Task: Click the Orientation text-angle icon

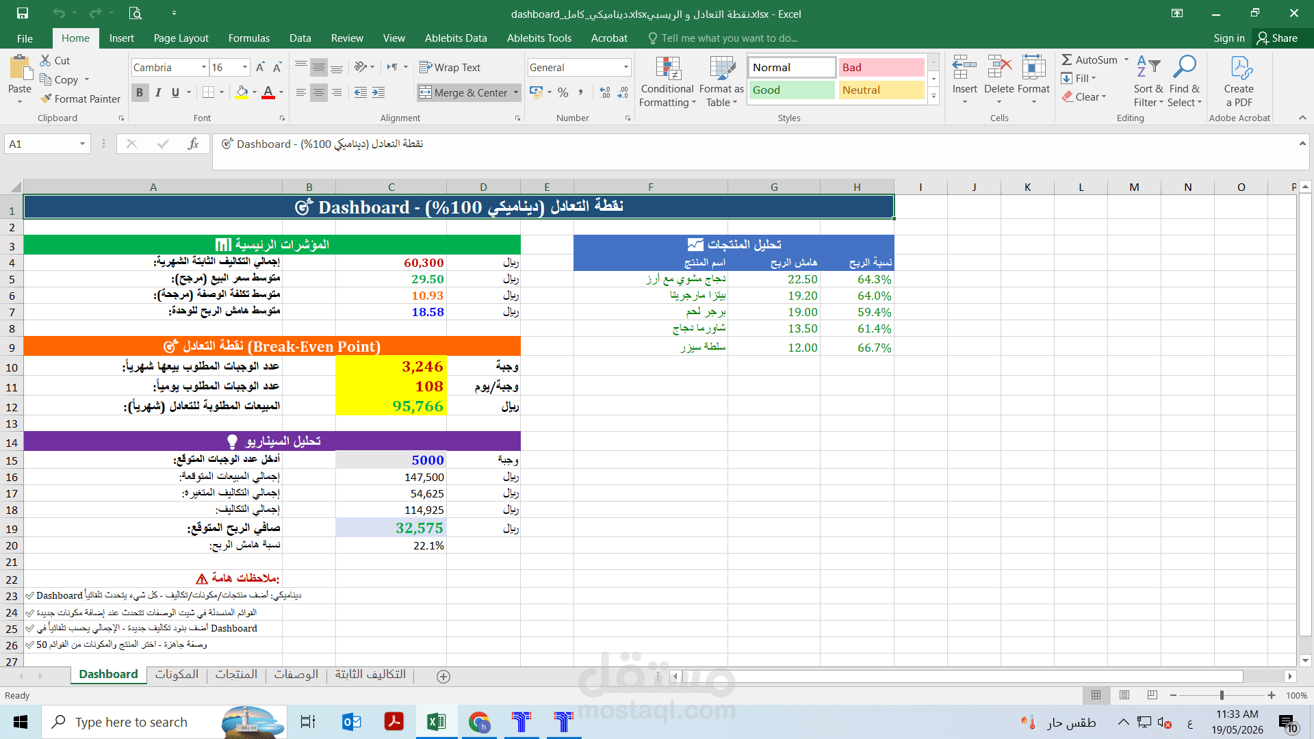Action: click(361, 67)
